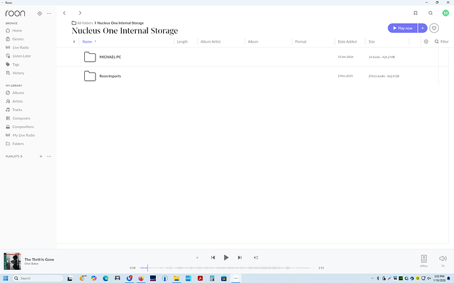Go back with the left arrow
Image resolution: width=454 pixels, height=283 pixels.
pos(64,13)
